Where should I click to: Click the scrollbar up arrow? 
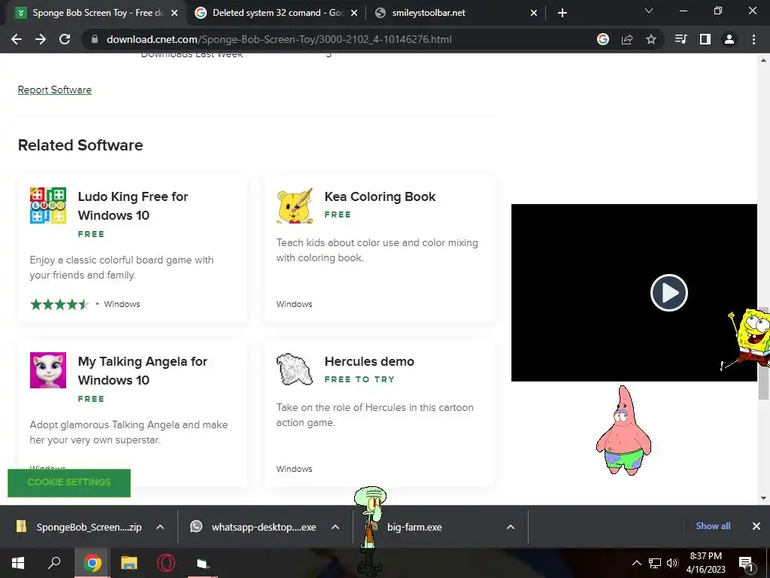(x=764, y=60)
